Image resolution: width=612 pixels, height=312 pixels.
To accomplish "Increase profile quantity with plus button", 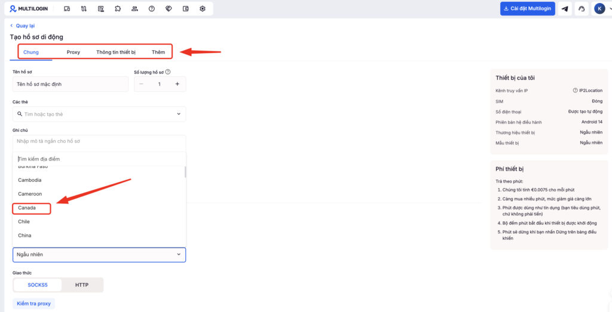I will click(177, 84).
